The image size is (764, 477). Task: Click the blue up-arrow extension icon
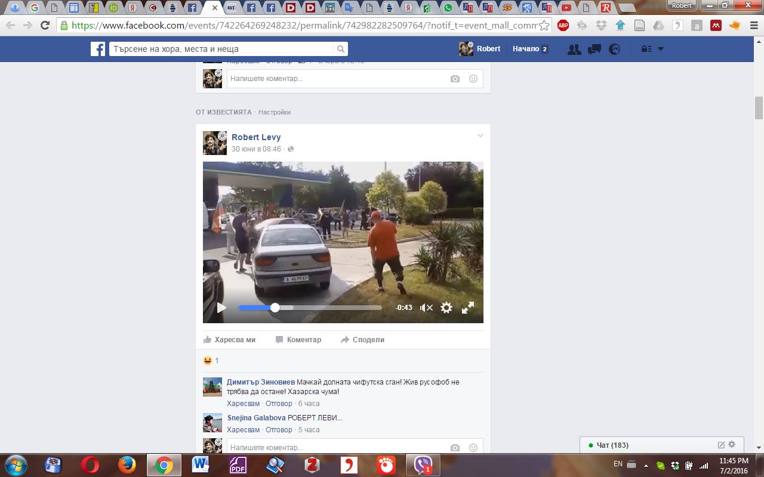click(x=620, y=26)
